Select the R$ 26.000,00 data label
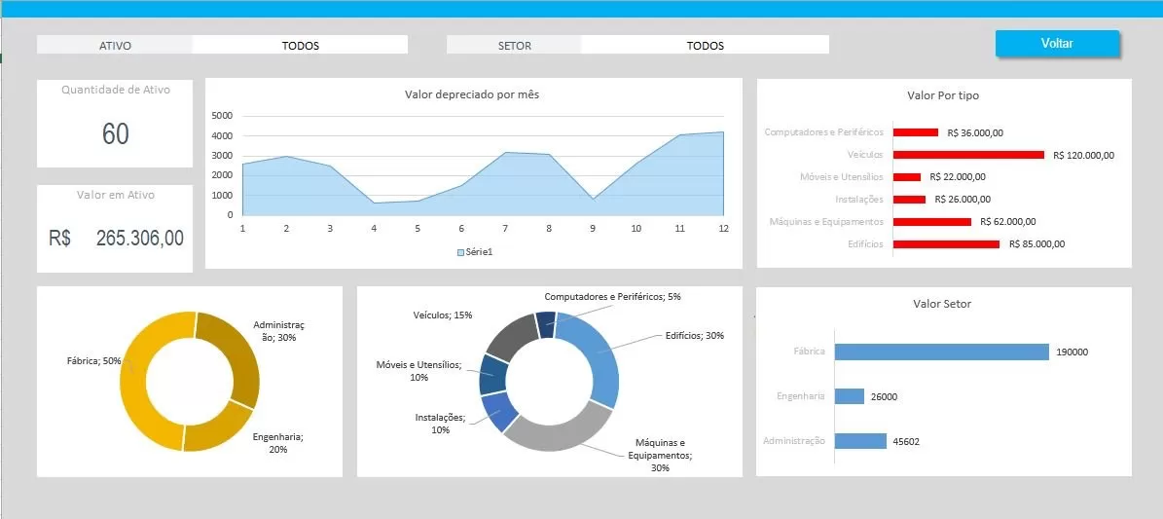The width and height of the screenshot is (1163, 519). (963, 199)
